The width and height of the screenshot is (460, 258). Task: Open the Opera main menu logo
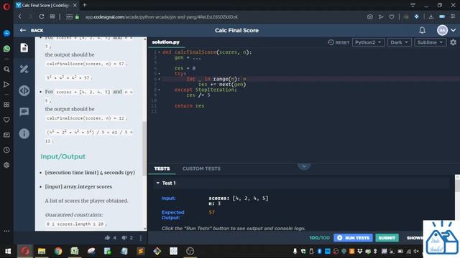click(x=6, y=6)
